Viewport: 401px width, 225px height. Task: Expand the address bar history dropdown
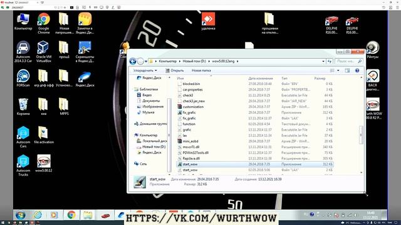point(323,61)
